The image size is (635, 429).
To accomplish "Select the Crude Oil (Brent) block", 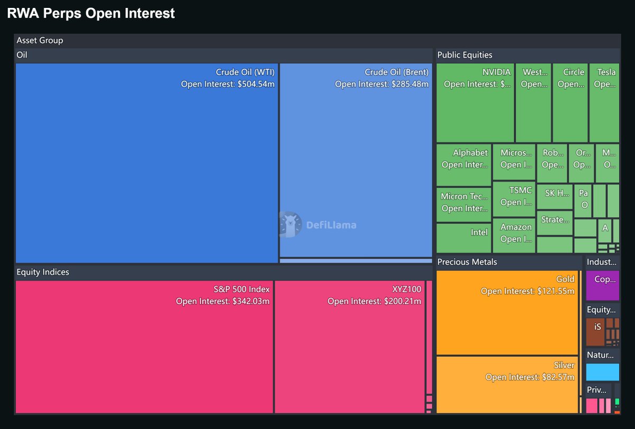I will [x=356, y=160].
